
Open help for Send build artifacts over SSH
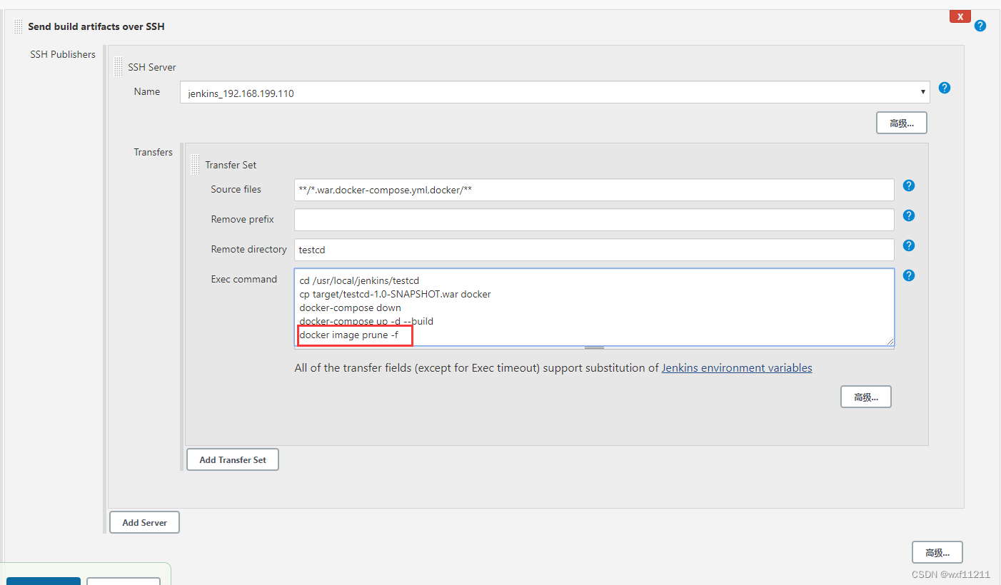980,26
